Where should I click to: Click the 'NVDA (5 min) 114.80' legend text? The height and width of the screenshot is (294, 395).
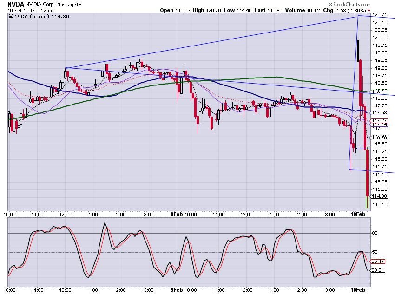click(41, 17)
